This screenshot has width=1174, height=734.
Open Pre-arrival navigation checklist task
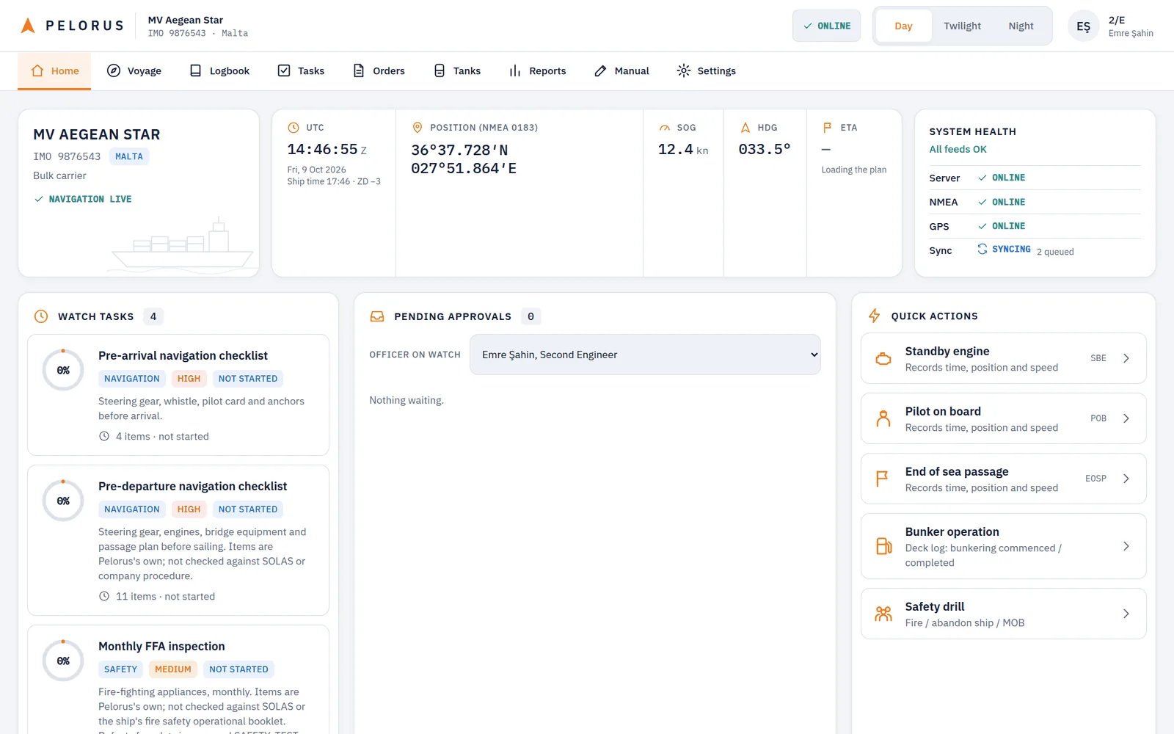[x=178, y=395]
